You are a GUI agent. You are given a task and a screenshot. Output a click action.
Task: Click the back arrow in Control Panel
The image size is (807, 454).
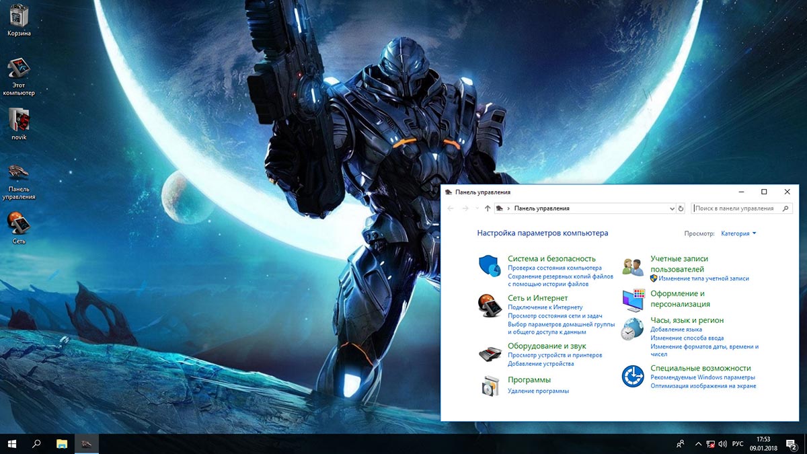[x=451, y=209]
